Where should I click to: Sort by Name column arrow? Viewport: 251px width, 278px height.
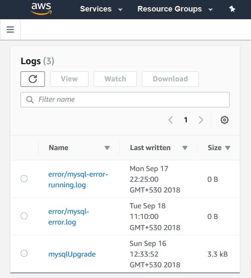coord(107,148)
